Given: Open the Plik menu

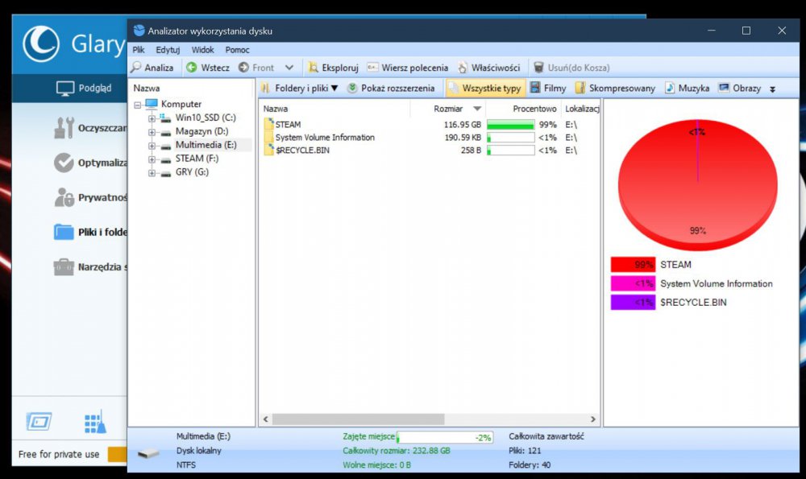Looking at the screenshot, I should point(139,50).
